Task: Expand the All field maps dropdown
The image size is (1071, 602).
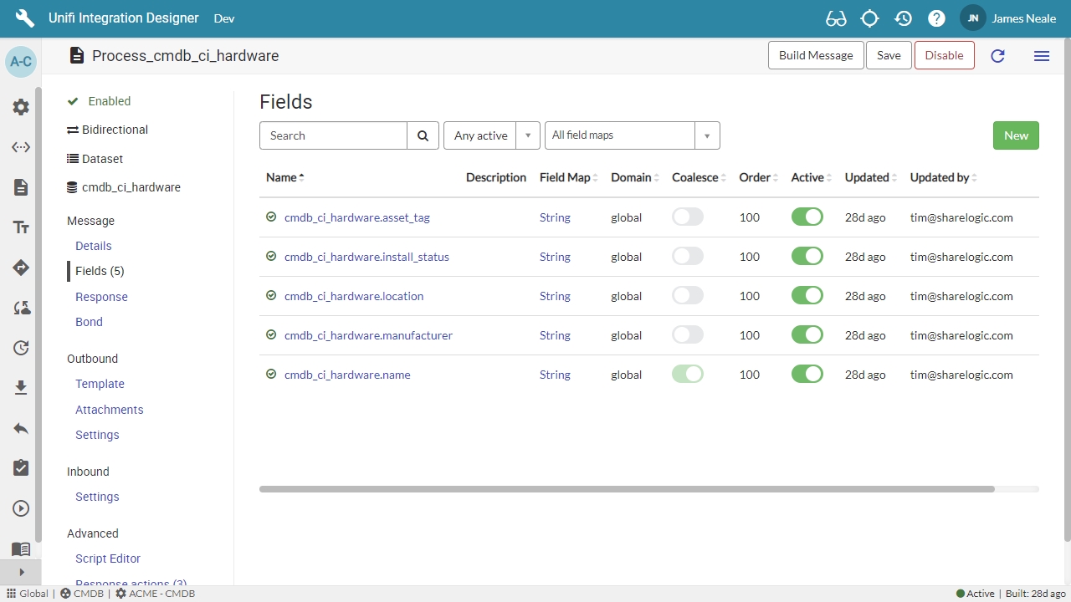Action: click(632, 135)
